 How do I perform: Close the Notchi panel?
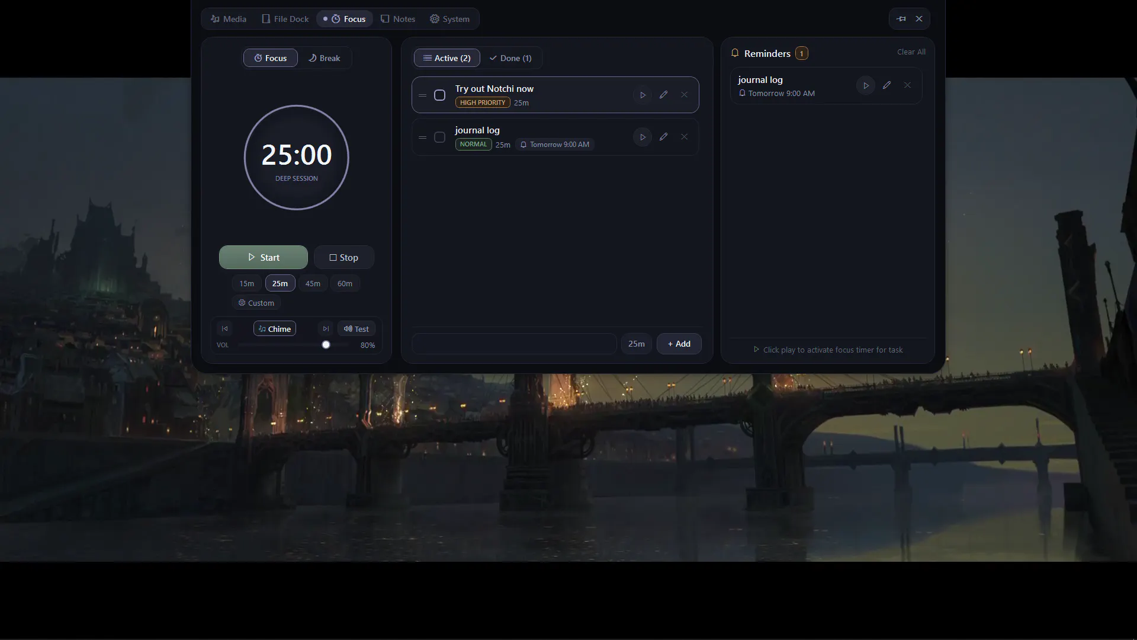(919, 19)
